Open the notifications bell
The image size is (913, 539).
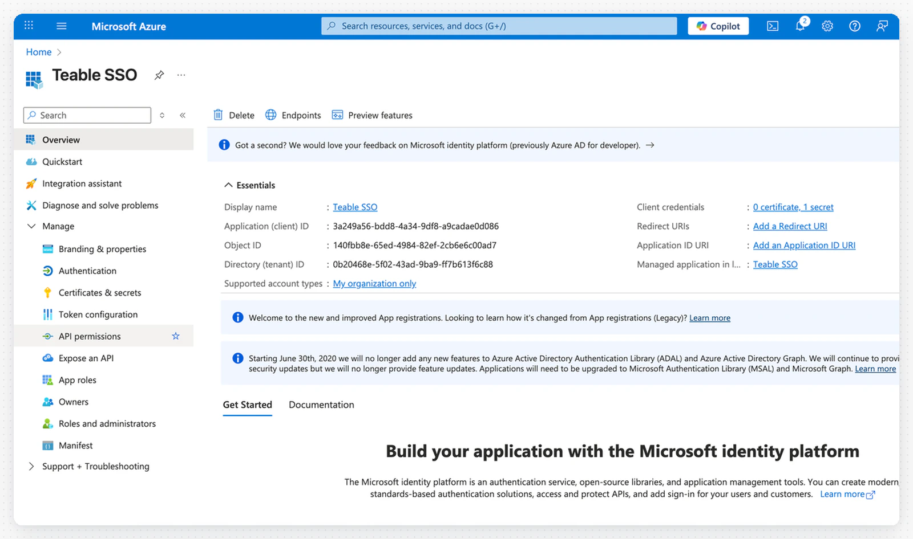[801, 26]
